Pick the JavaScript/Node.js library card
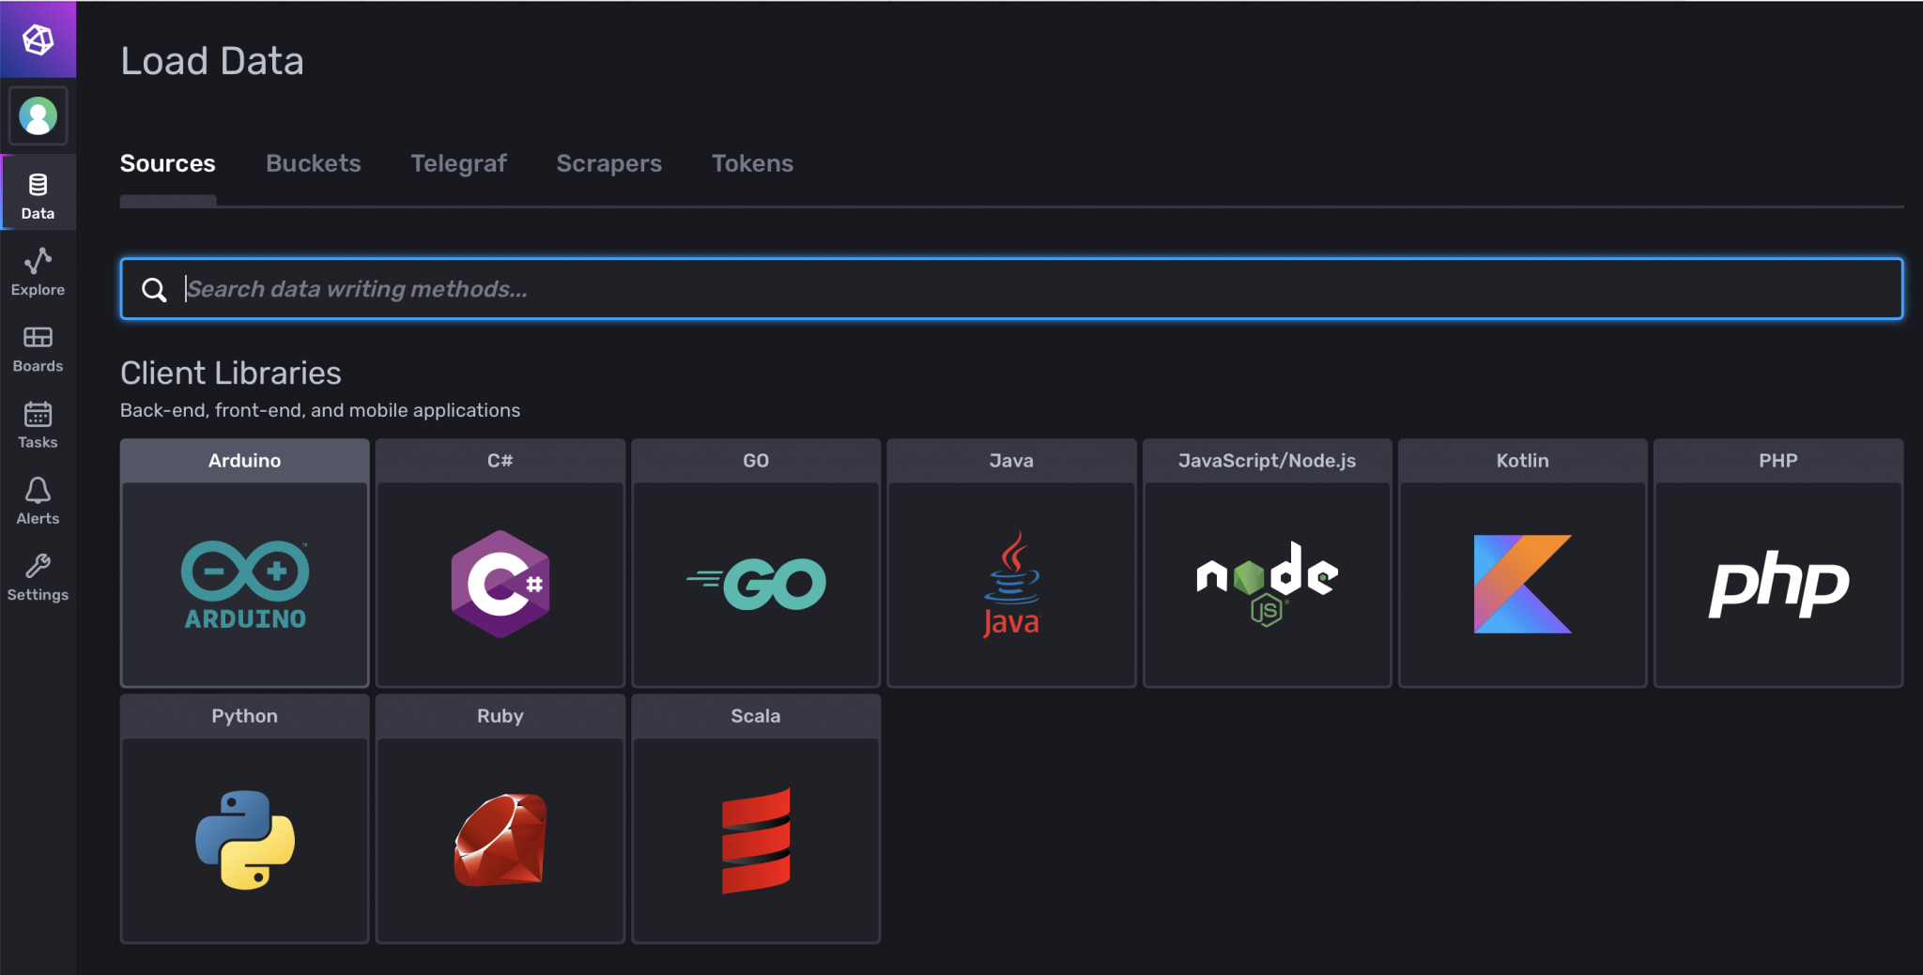The image size is (1923, 975). 1267,563
